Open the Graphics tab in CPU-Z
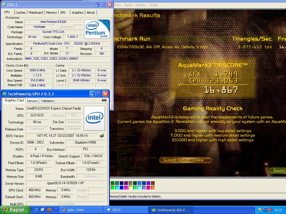Screen dimensions: 286x214 [78, 13]
